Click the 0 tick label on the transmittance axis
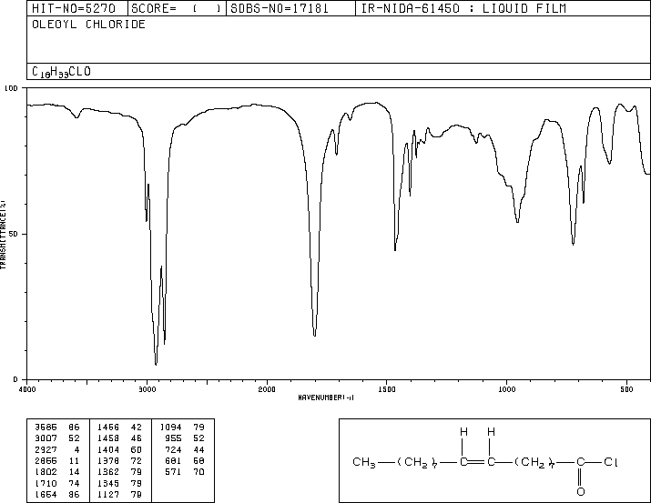 (15, 379)
